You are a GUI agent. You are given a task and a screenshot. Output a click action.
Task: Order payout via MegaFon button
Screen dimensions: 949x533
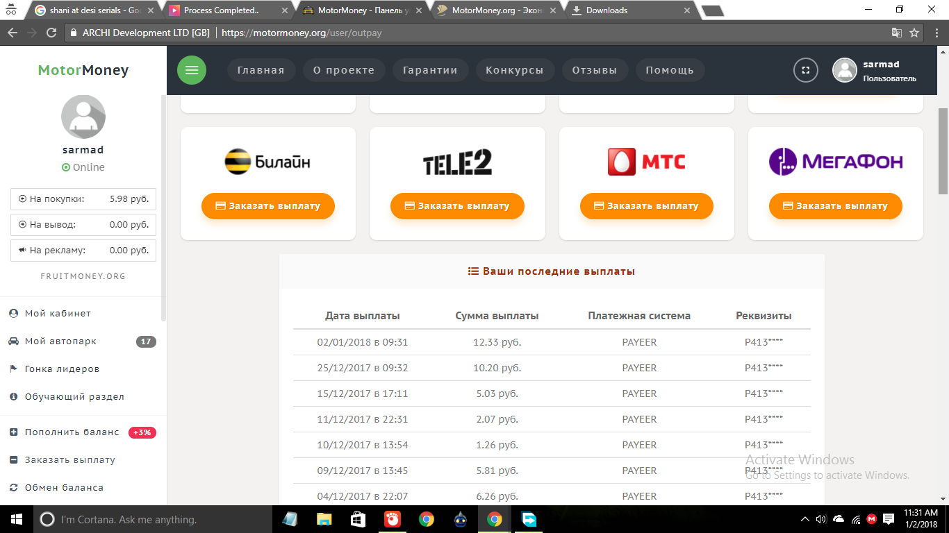(x=836, y=206)
